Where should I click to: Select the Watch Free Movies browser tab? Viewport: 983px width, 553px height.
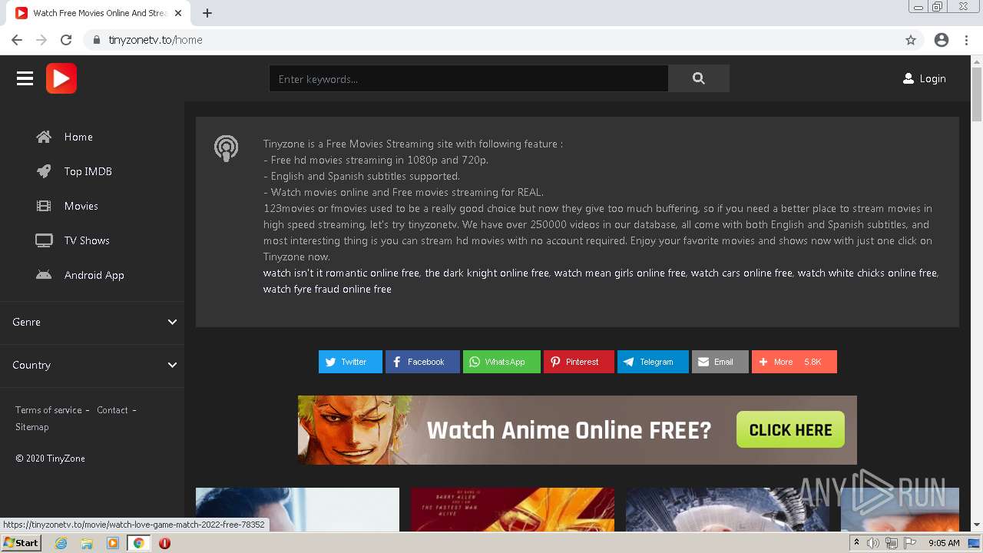click(100, 13)
